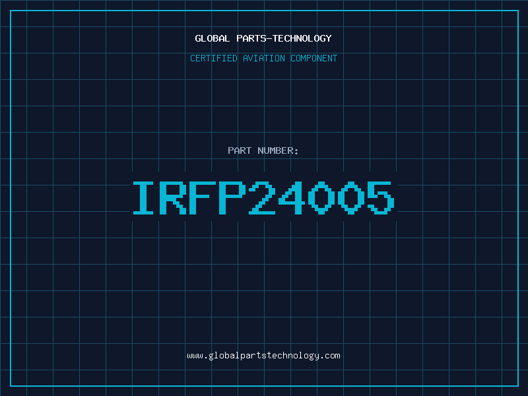The height and width of the screenshot is (396, 528).
Task: Open the www.globalpartstechnology.com link
Action: [x=263, y=356]
